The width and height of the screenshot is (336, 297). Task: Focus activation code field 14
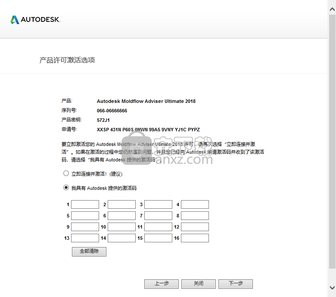point(122,238)
